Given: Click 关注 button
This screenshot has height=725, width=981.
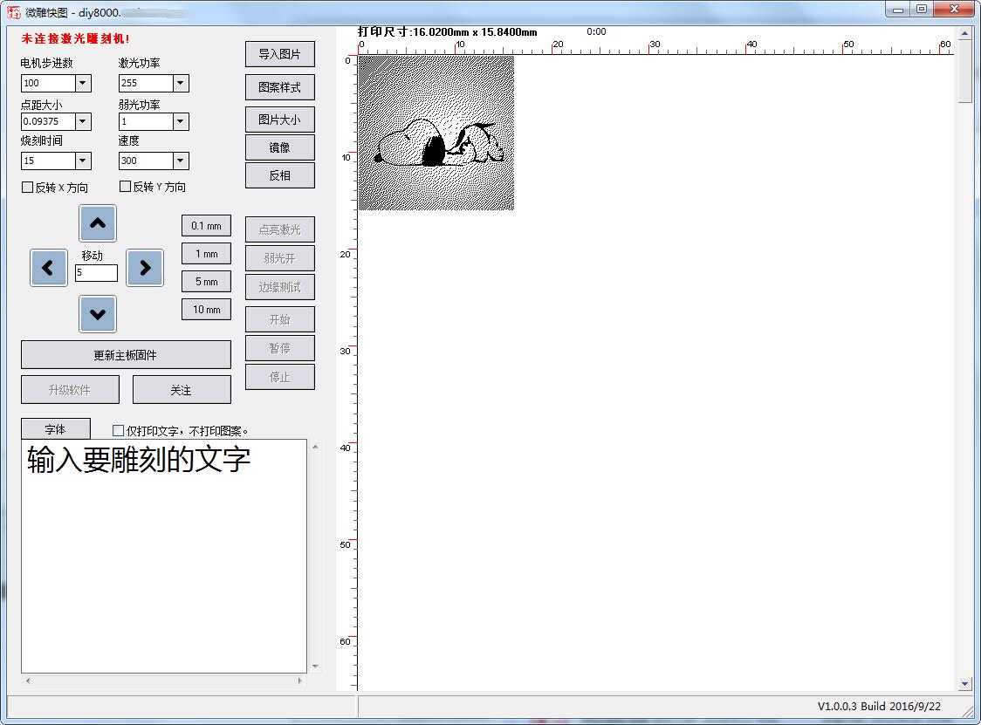Looking at the screenshot, I should pyautogui.click(x=182, y=390).
